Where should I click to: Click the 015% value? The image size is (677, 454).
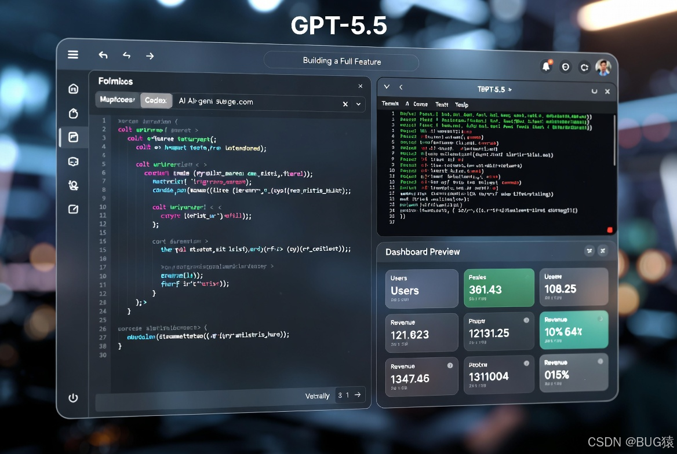click(556, 375)
